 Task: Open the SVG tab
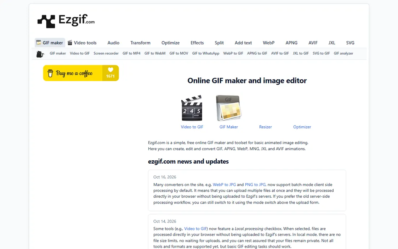[x=350, y=43]
